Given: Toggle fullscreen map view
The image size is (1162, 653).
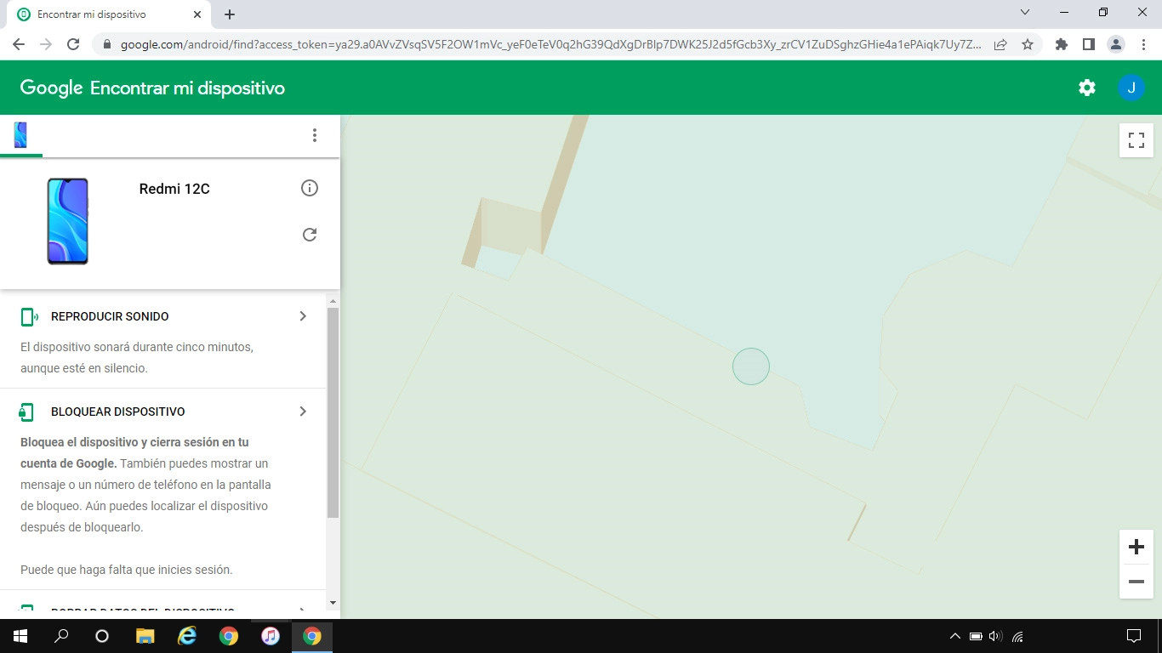Looking at the screenshot, I should [x=1136, y=140].
